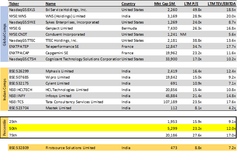The height and width of the screenshot is (151, 237).
Task: Click the Cognizant Technology Solutions name cell
Action: click(x=83, y=59)
